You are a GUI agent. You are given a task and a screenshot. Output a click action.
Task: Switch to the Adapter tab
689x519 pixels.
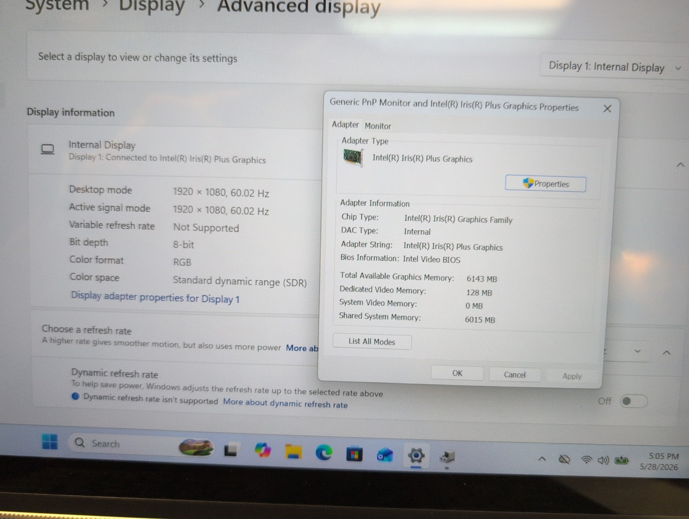345,125
